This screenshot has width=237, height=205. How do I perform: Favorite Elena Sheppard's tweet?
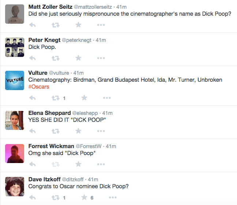click(78, 131)
